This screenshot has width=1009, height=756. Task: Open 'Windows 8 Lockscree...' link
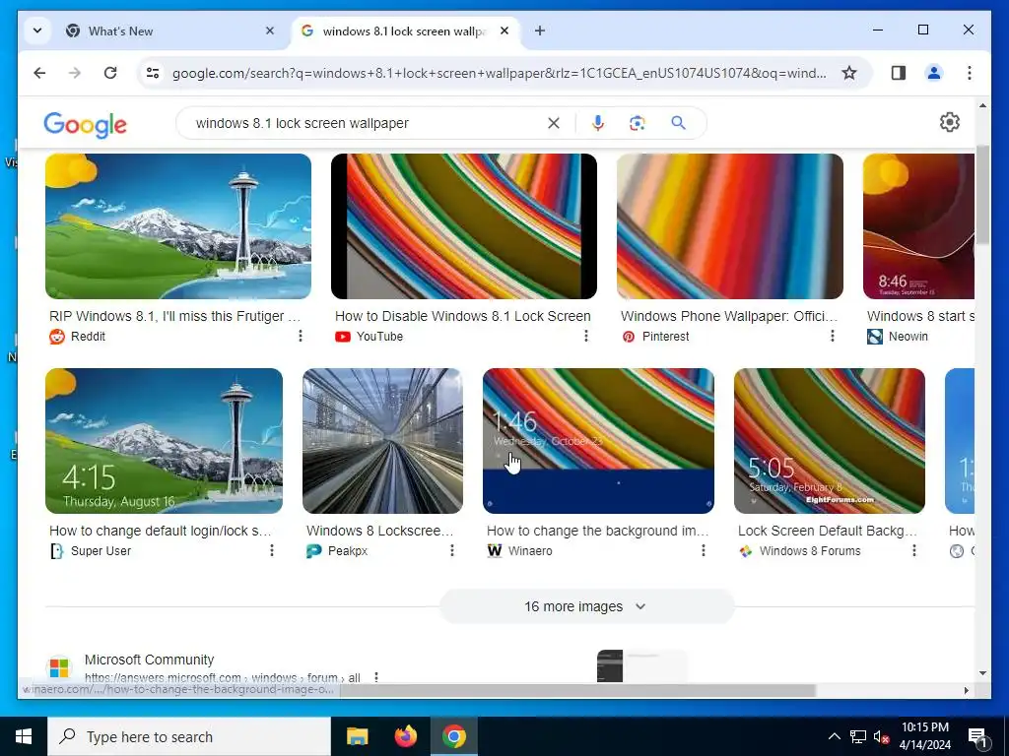tap(379, 531)
